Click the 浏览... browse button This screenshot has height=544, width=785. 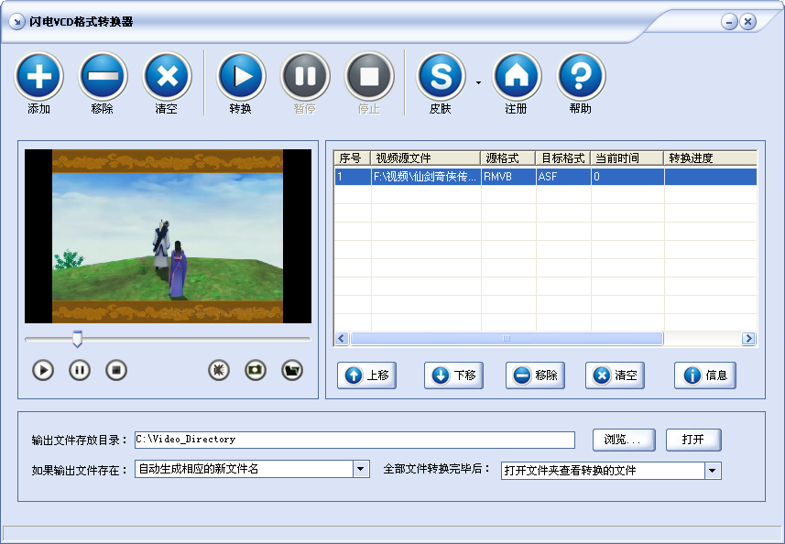click(624, 440)
